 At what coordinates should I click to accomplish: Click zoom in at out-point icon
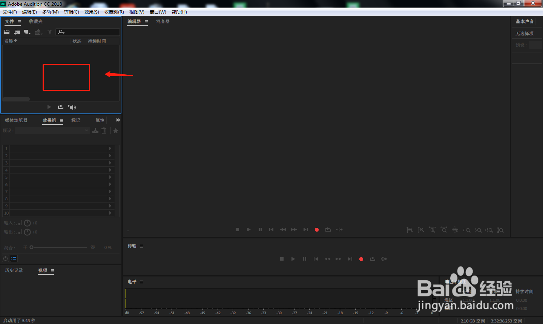pos(478,230)
